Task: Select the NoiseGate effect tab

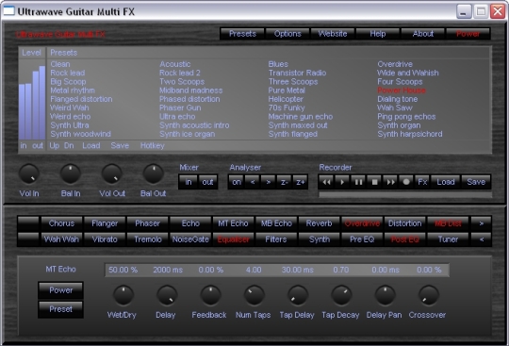Action: [190, 239]
